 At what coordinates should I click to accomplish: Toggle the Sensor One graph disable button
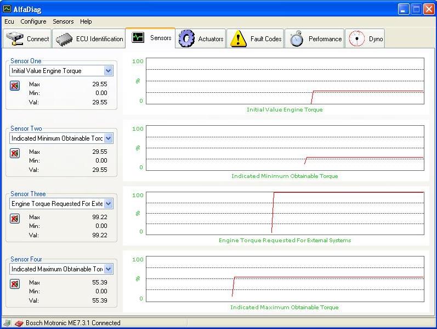[15, 86]
